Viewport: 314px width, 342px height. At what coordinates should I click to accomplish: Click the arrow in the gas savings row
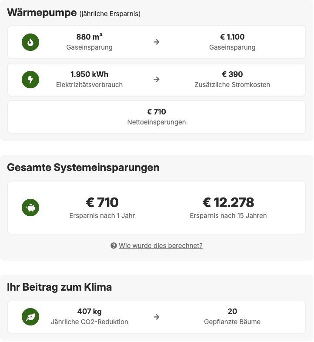(157, 42)
